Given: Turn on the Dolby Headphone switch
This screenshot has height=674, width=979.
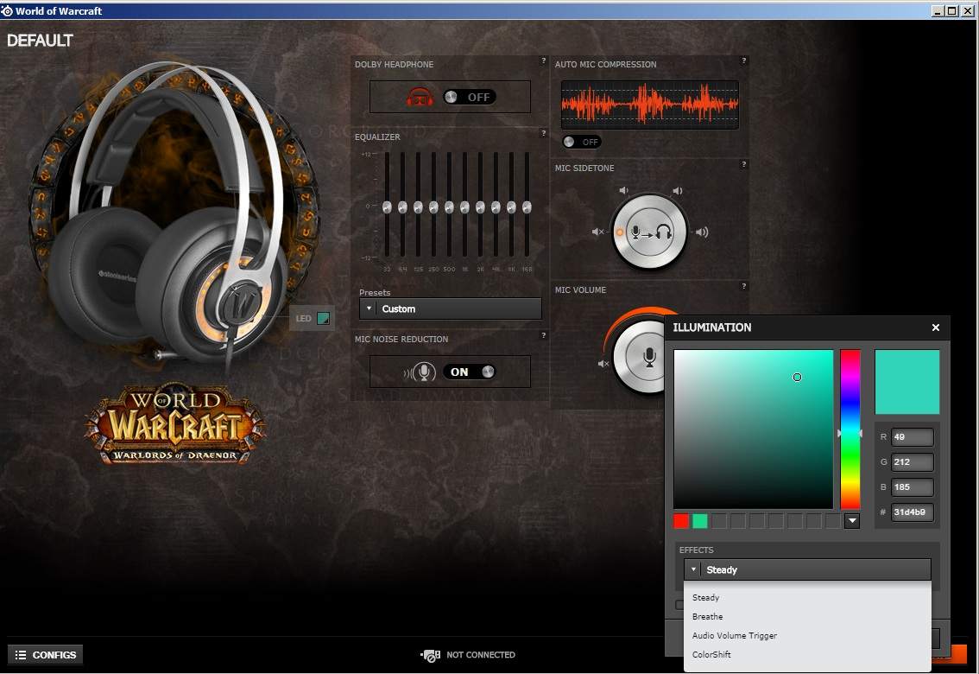Looking at the screenshot, I should tap(469, 97).
